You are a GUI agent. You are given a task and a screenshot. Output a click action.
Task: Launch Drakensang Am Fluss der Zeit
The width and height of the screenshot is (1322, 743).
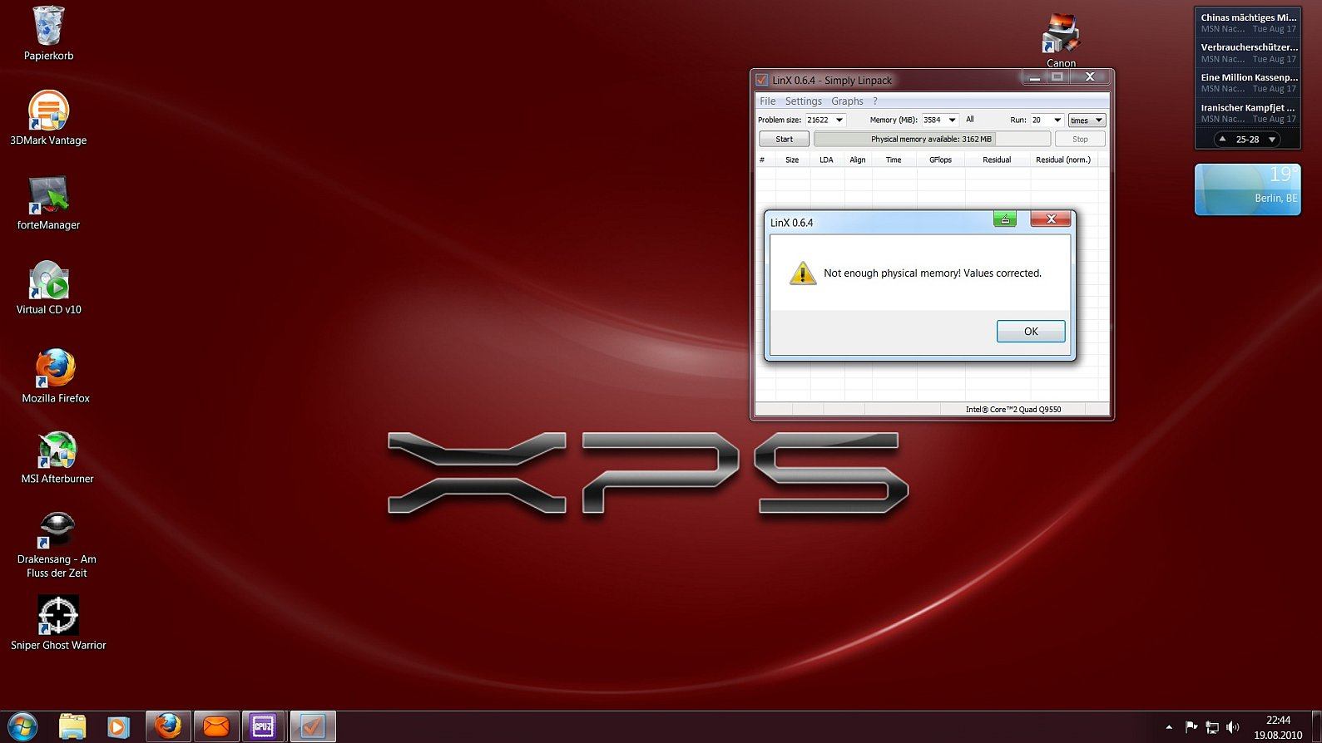(x=57, y=544)
